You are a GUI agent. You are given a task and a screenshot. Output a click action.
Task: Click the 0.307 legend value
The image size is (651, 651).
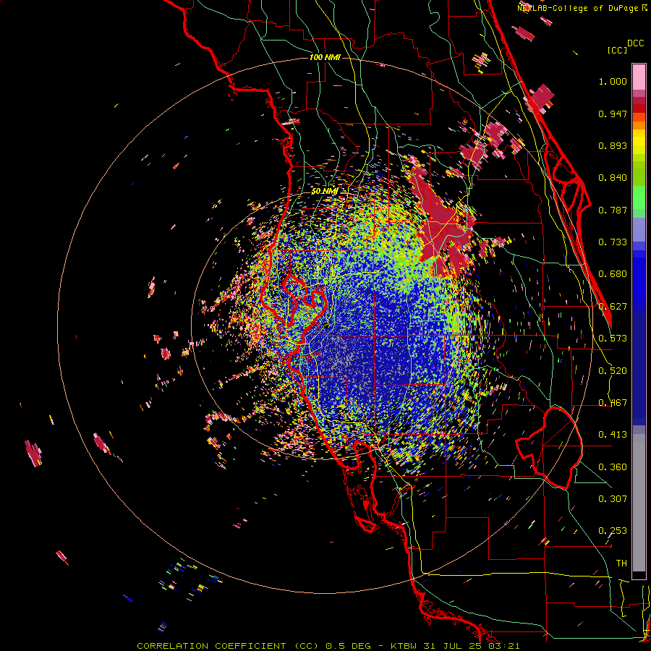[613, 499]
